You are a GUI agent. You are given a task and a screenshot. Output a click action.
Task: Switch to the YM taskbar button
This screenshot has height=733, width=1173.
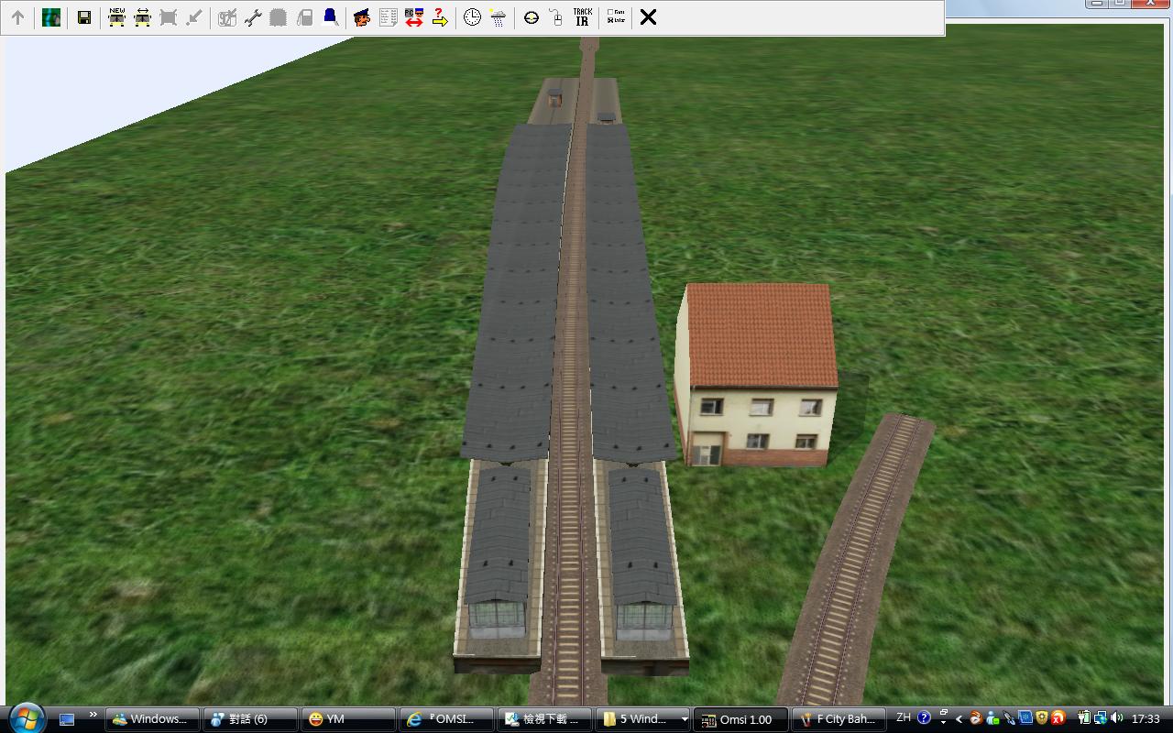[x=348, y=719]
